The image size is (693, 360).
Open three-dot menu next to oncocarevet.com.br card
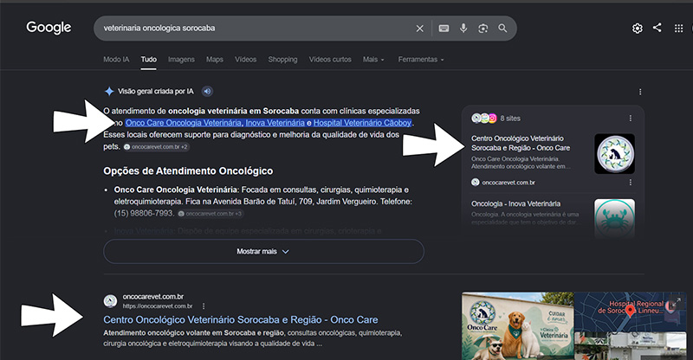point(631,183)
